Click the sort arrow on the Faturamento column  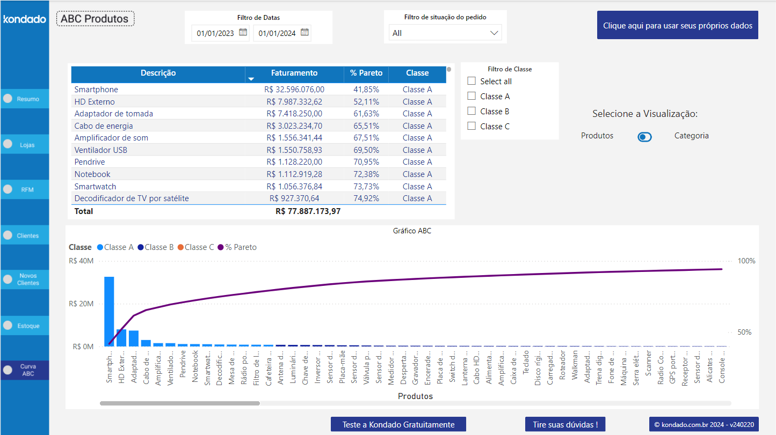251,78
